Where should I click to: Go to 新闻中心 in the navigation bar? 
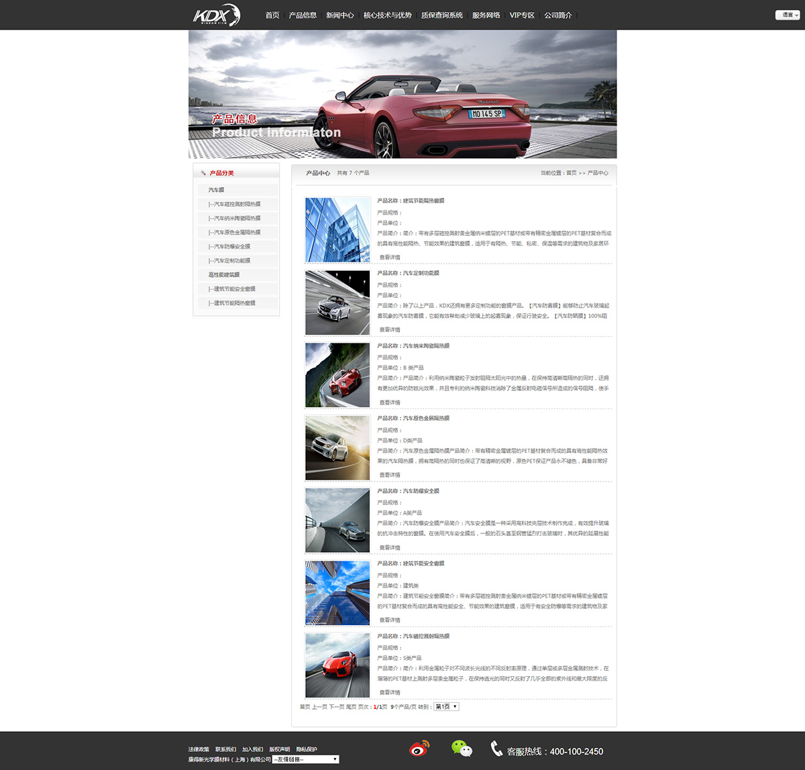click(x=340, y=15)
